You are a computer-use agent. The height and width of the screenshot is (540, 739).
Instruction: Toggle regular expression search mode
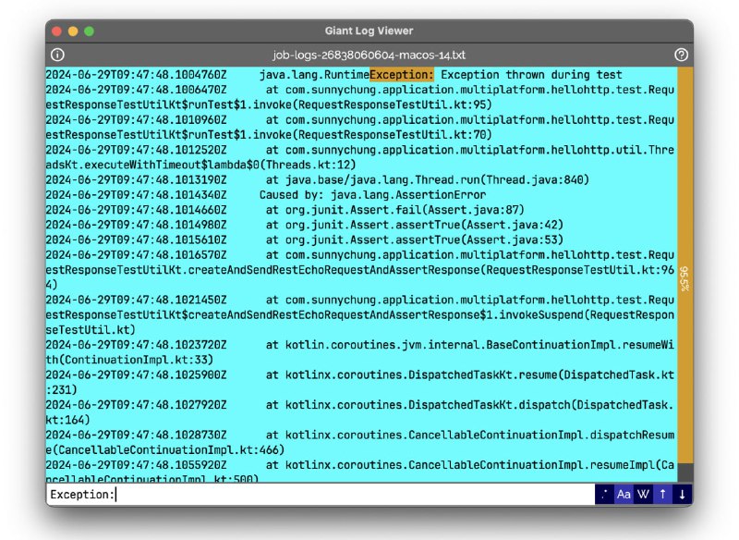click(x=604, y=495)
